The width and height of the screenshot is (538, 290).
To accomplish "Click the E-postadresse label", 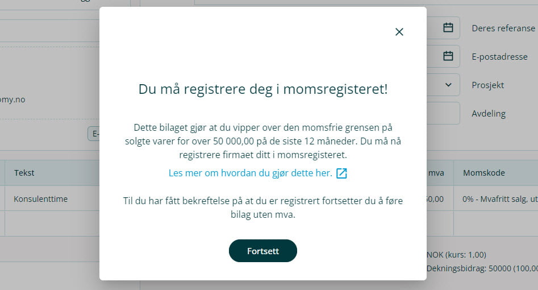I will [499, 56].
